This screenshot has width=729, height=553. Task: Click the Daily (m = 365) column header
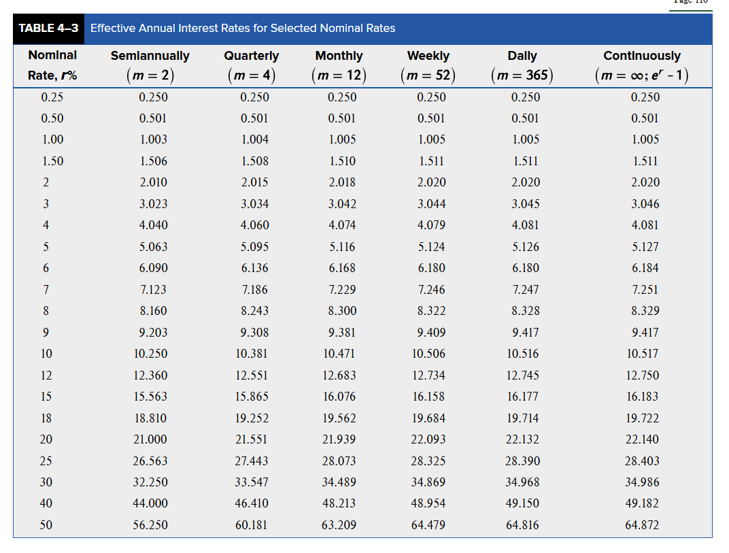522,66
